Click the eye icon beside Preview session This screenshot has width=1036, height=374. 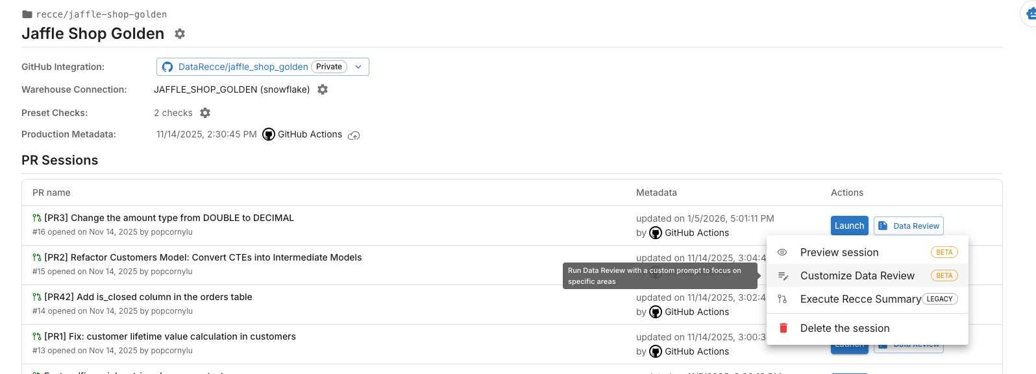pos(783,252)
